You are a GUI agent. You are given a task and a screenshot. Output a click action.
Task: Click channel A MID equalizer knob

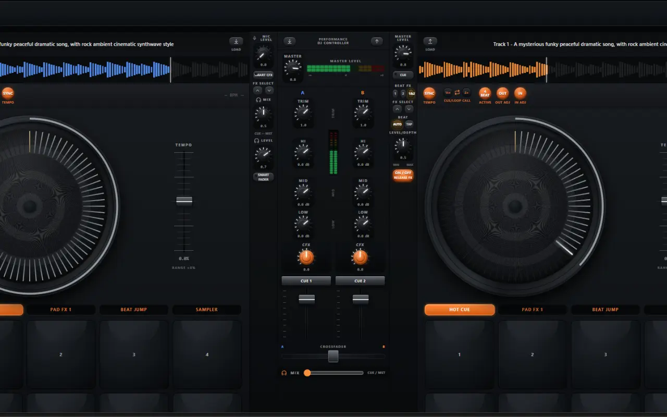coord(303,192)
